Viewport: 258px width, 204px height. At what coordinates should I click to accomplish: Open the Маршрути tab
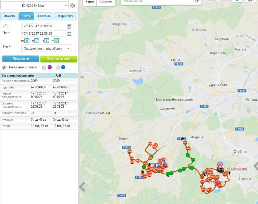point(65,16)
